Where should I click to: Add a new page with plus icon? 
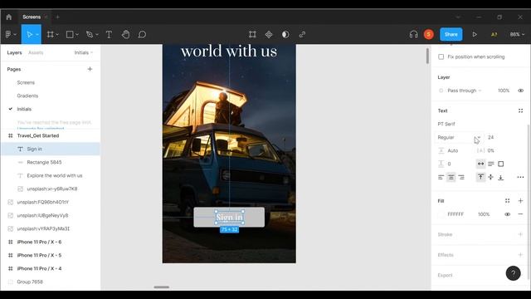click(90, 69)
